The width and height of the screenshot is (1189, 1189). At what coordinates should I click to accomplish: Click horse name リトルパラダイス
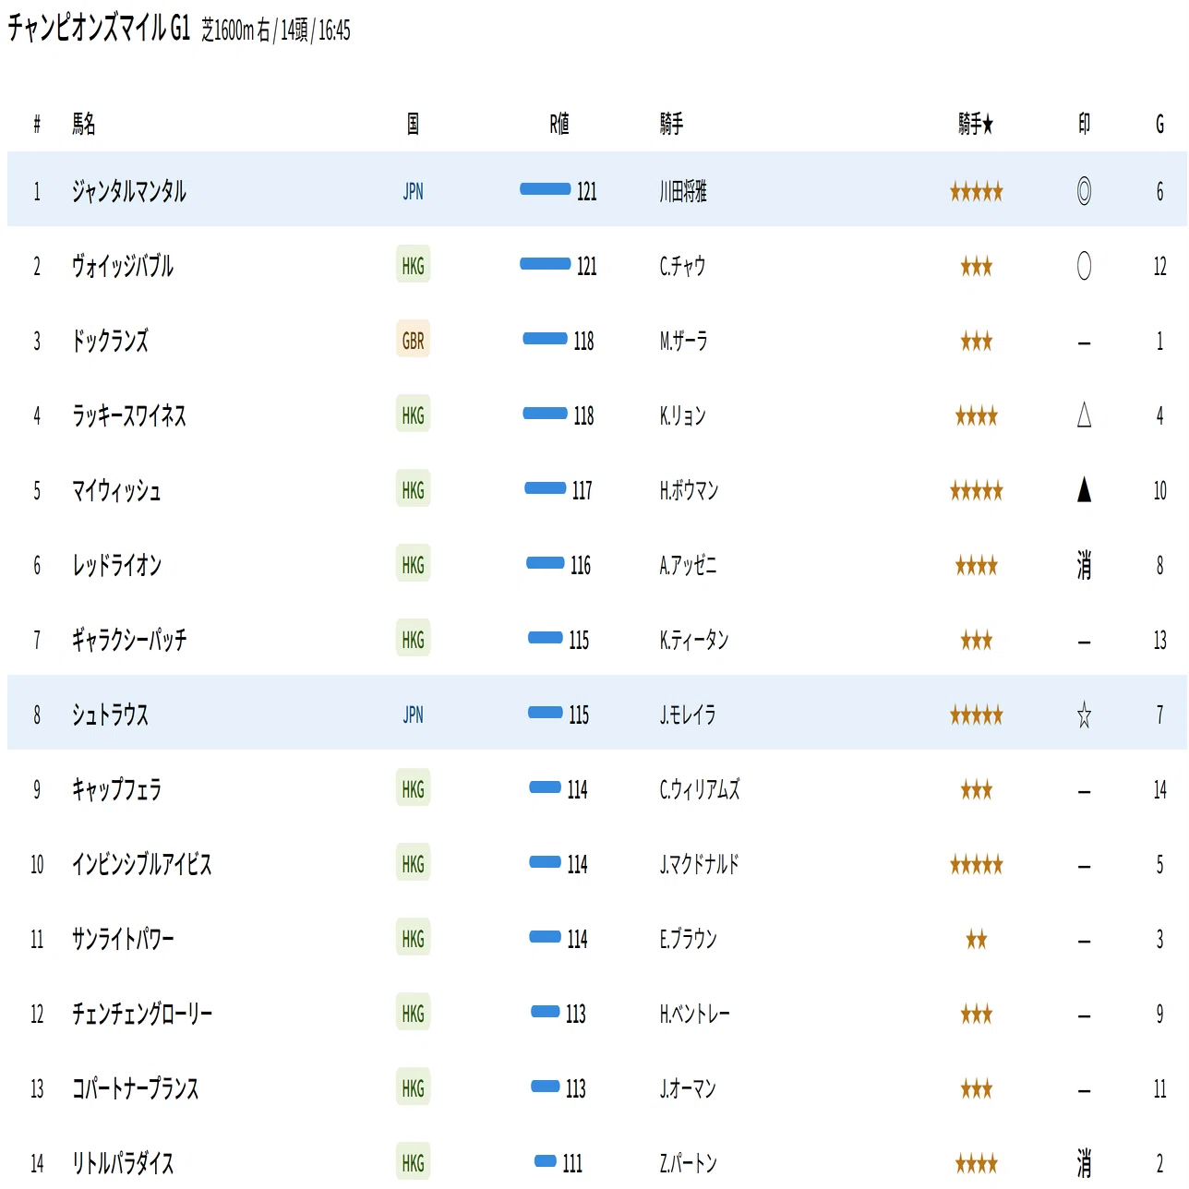(x=123, y=1163)
